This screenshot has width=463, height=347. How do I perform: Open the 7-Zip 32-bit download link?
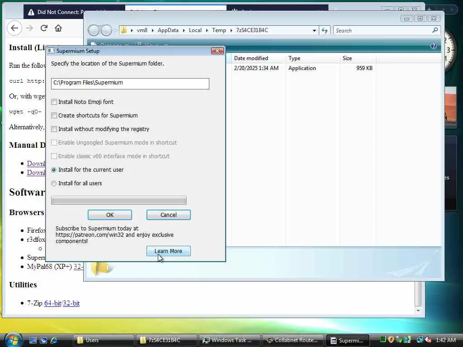pos(71,303)
